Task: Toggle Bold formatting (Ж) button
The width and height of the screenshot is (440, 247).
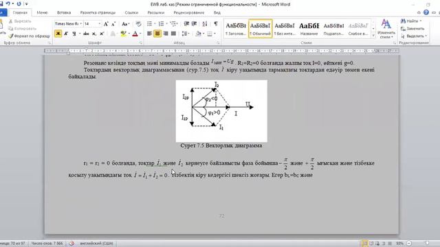Action: (x=58, y=34)
